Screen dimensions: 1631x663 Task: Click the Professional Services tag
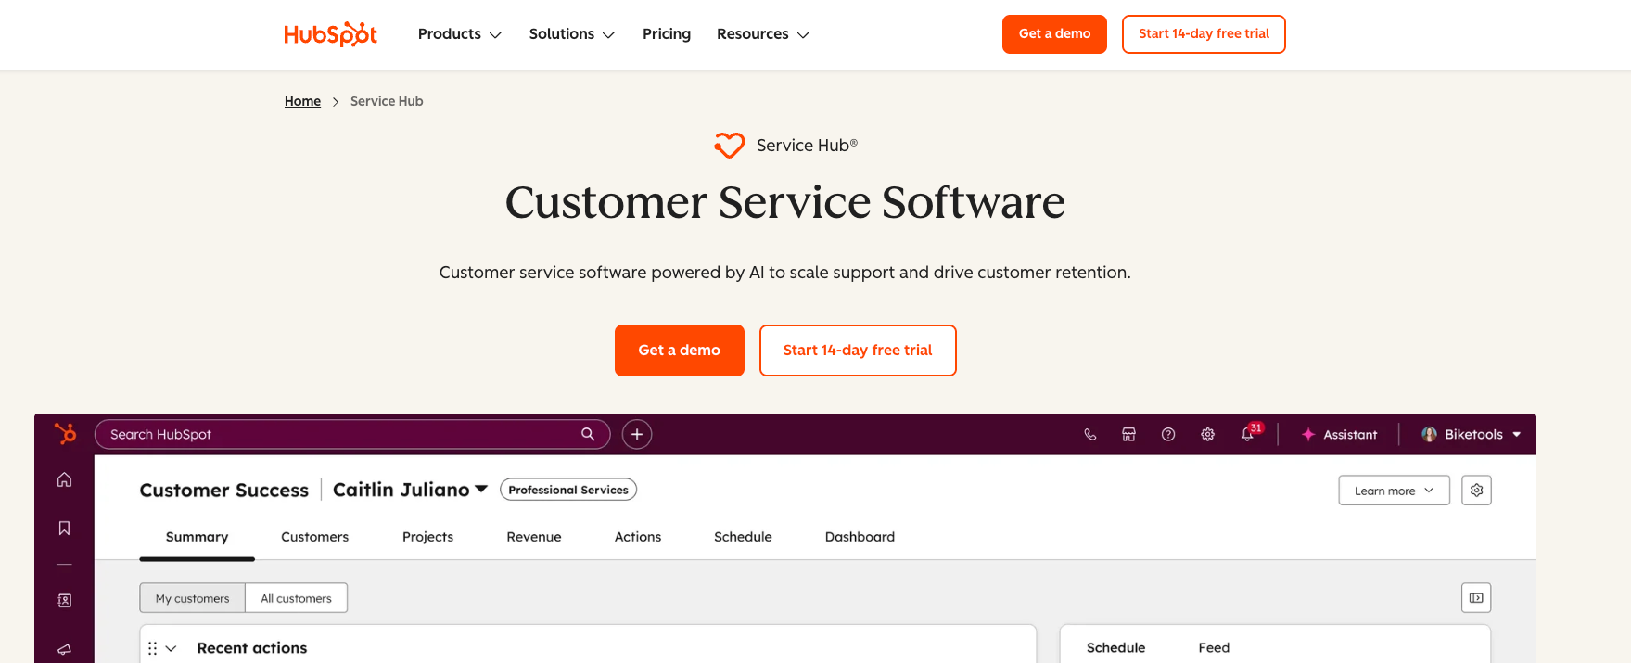pos(568,490)
